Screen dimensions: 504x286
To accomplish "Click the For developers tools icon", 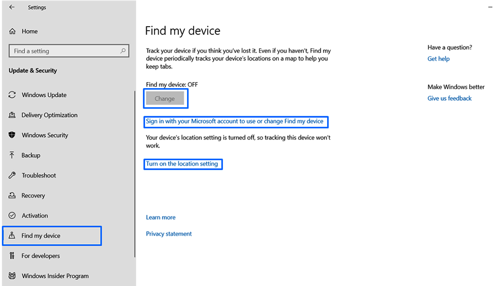I will (12, 255).
